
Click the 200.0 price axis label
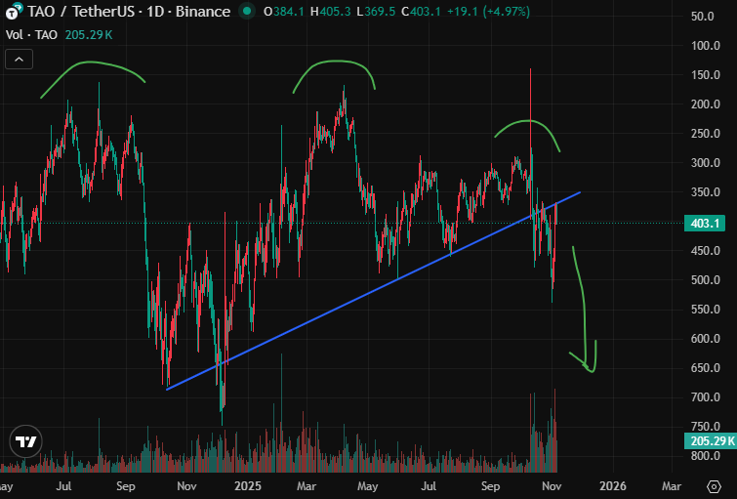(706, 104)
